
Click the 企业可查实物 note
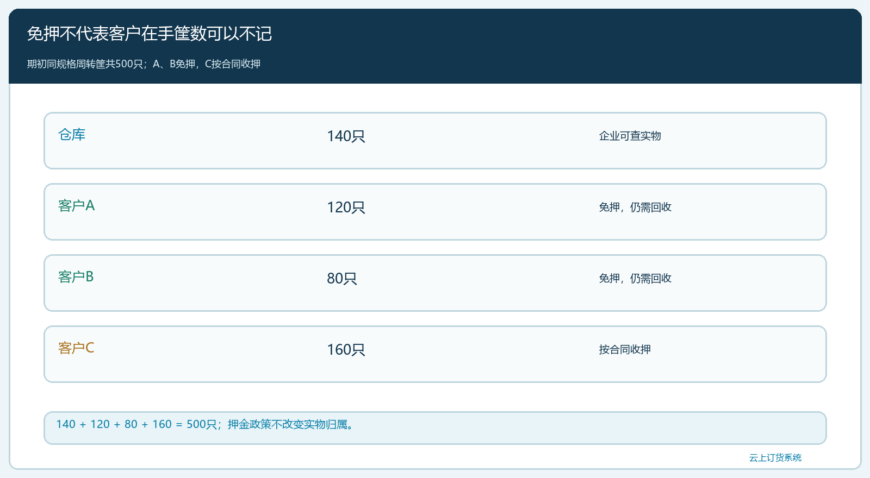pos(630,136)
